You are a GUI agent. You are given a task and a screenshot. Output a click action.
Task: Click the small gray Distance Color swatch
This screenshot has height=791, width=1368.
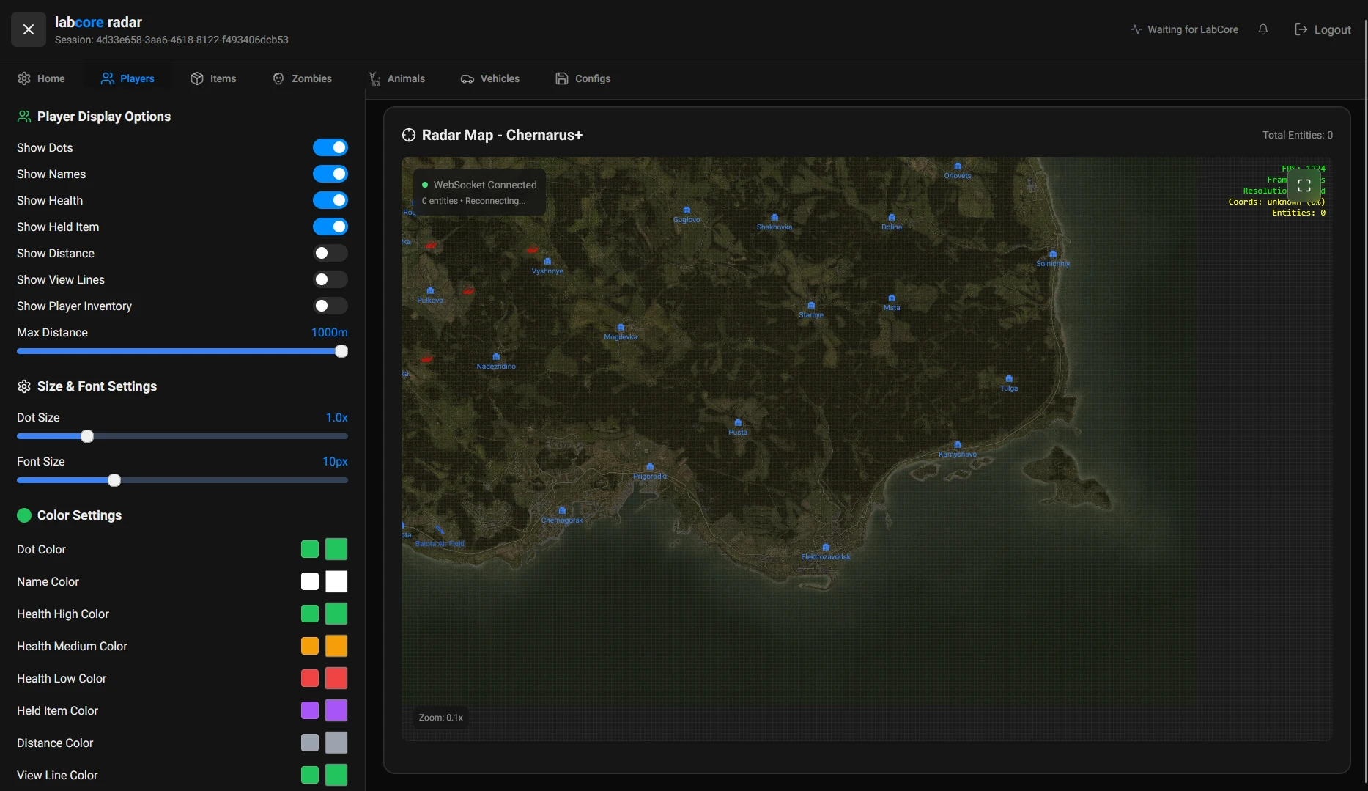310,743
